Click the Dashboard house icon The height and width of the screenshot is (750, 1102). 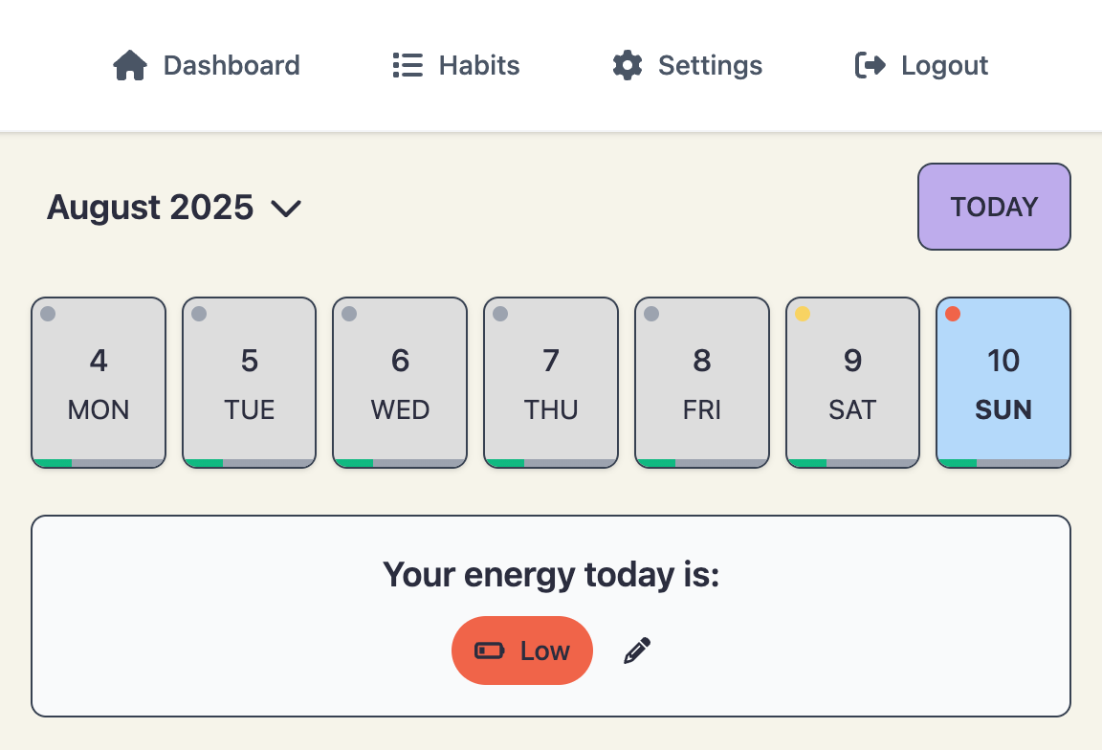point(130,65)
